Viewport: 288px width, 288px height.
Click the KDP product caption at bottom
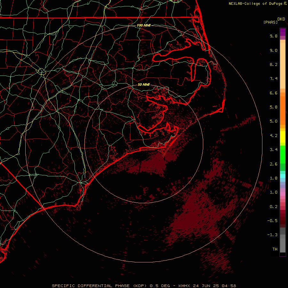click(x=144, y=286)
